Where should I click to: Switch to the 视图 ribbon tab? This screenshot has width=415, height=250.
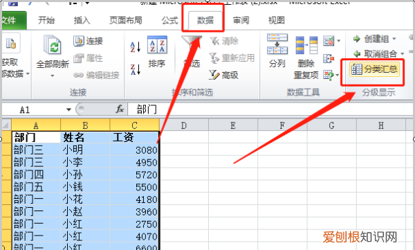[277, 20]
